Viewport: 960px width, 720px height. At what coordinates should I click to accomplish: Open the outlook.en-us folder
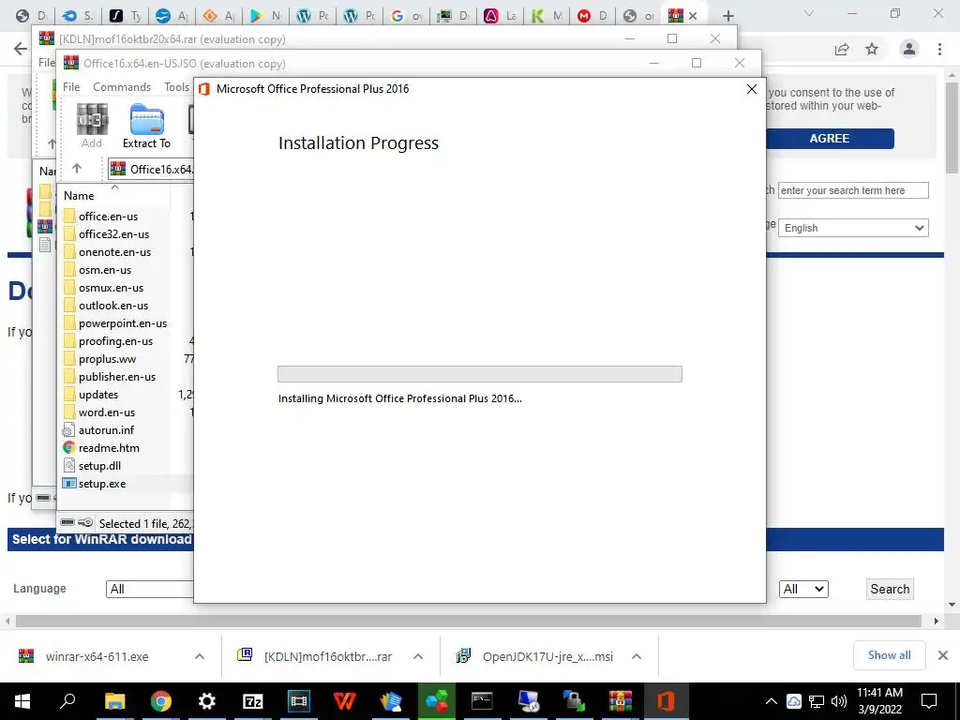point(113,306)
